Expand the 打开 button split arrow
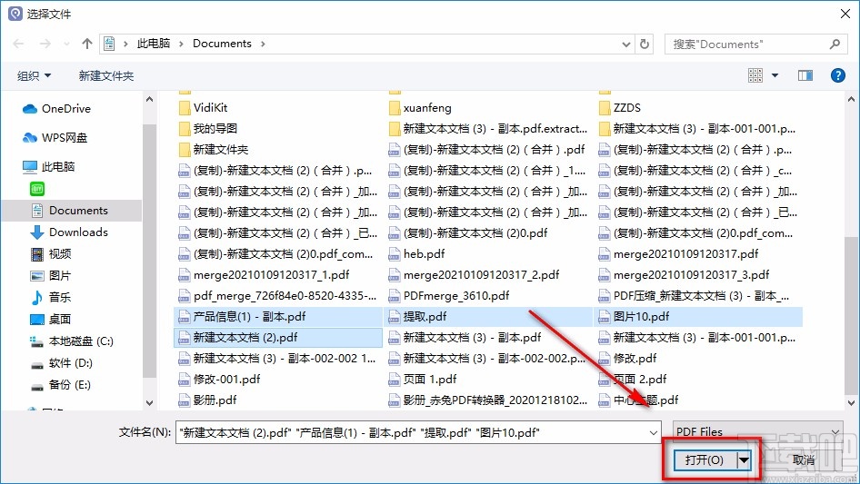Screen dimensions: 860x484 click(744, 459)
